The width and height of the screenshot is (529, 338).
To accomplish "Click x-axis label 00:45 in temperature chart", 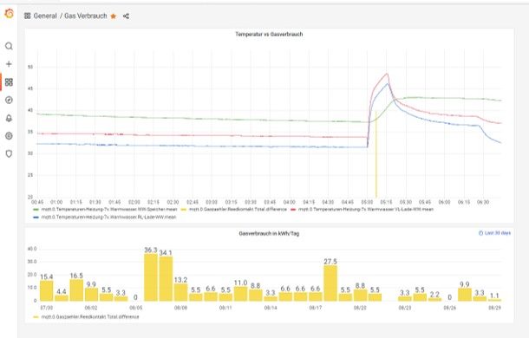I will 37,202.
